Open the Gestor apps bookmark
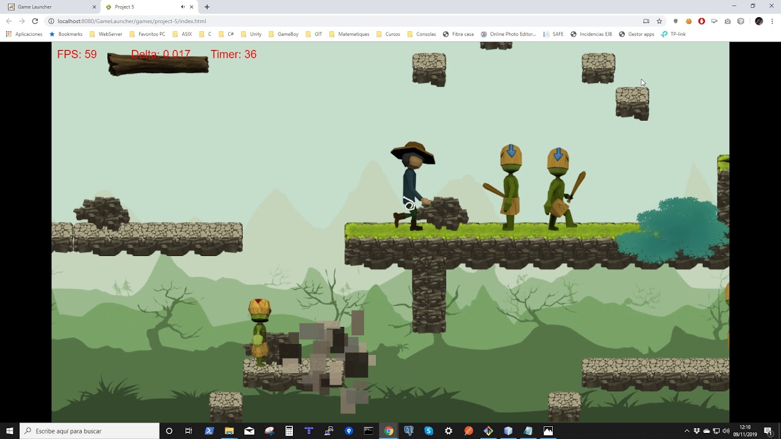This screenshot has height=439, width=781. 636,34
